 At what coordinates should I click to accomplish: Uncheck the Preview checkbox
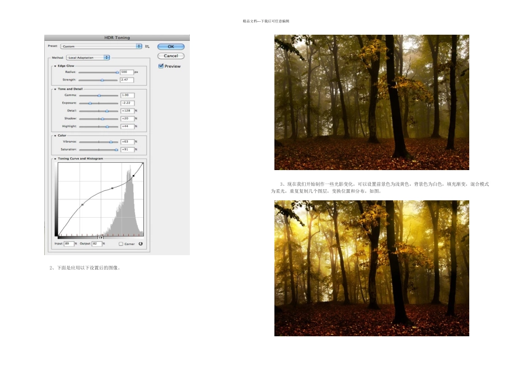[x=161, y=66]
